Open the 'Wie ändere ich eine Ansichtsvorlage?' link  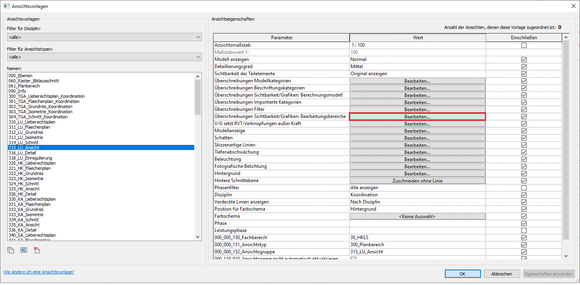tap(39, 272)
